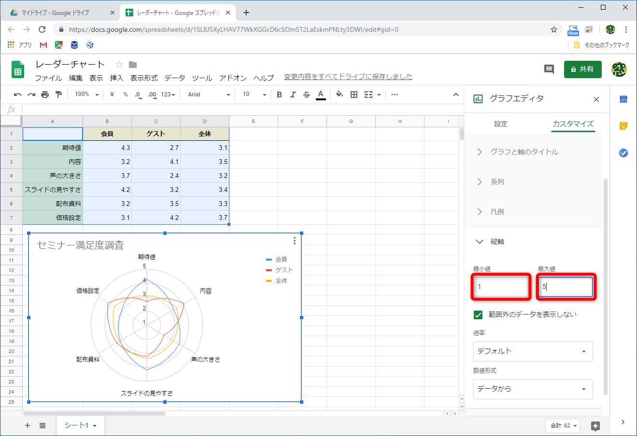The image size is (637, 436).
Task: Open the merge cells dropdown arrow
Action: pos(379,95)
